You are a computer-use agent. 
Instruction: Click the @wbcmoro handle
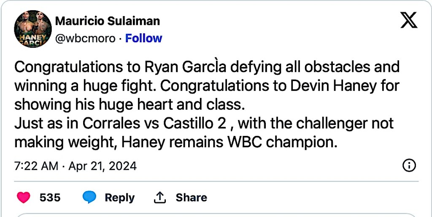[85, 38]
